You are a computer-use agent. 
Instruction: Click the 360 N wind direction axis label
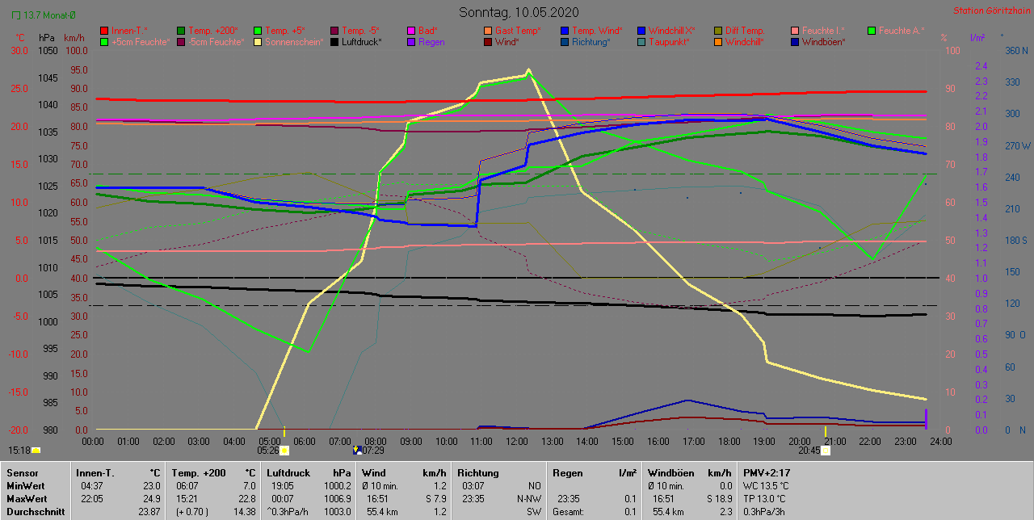[x=1015, y=50]
